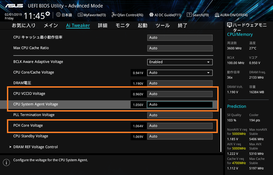Viewport: 273px width, 175px height.
Task: Click the 0.941V core voltage reading
Action: (x=138, y=73)
